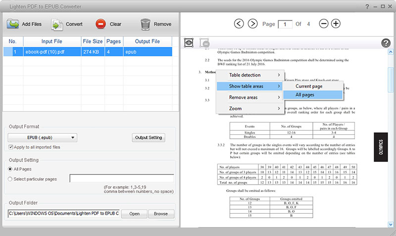This screenshot has width=396, height=236.
Task: Go to the next page arrow
Action: pyautogui.click(x=252, y=24)
